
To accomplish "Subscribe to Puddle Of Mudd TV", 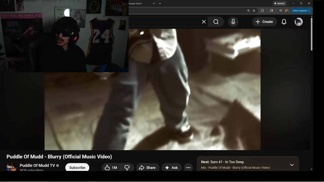I will click(x=77, y=167).
